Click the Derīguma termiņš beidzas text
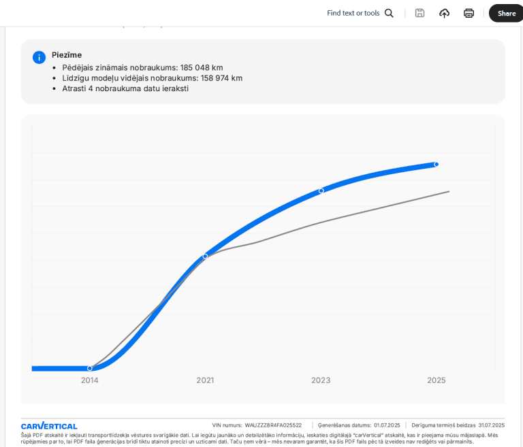 point(458,425)
